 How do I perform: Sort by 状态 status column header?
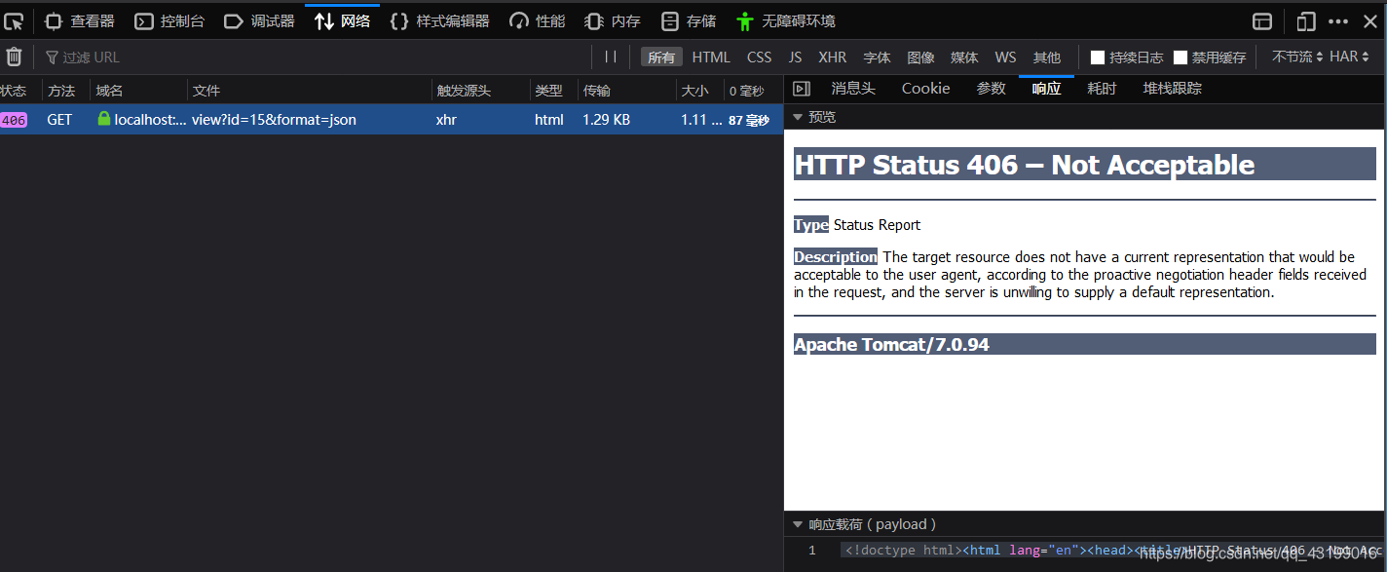pos(19,91)
